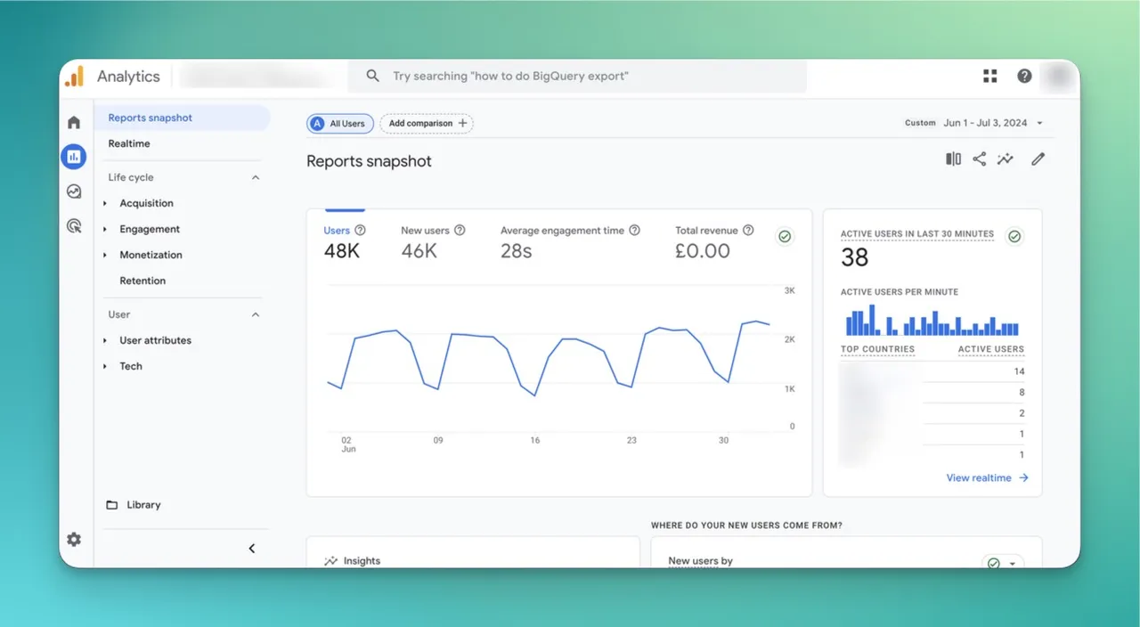Viewport: 1140px width, 627px height.
Task: Open the Insights sparkline icon in header
Action: (1006, 159)
